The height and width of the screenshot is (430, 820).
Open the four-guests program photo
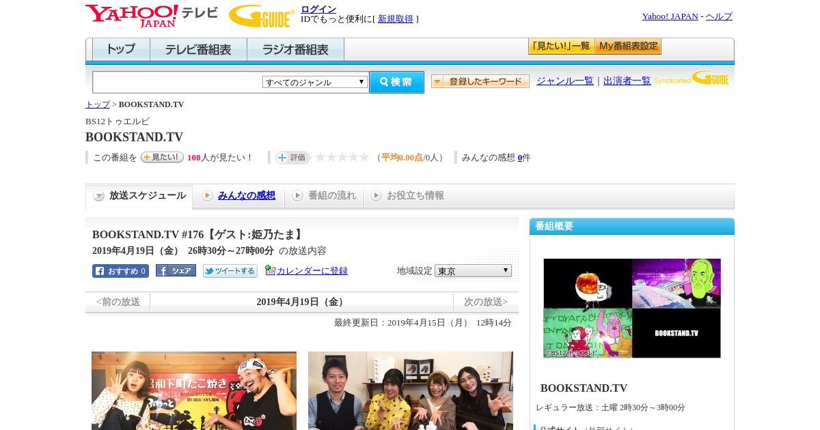pyautogui.click(x=411, y=390)
